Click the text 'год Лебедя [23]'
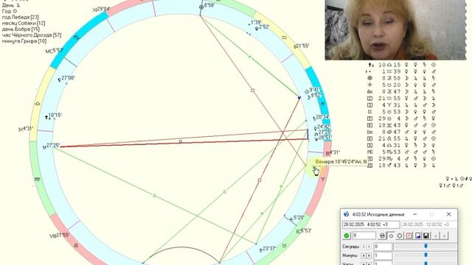 (x=21, y=17)
